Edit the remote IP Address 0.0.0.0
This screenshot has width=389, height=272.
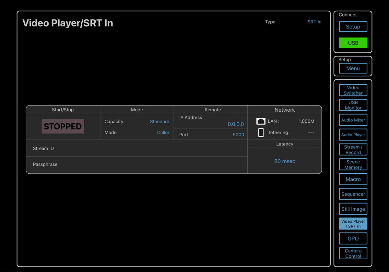pyautogui.click(x=235, y=124)
